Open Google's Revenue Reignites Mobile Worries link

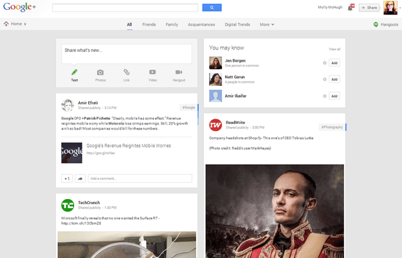[x=129, y=146]
